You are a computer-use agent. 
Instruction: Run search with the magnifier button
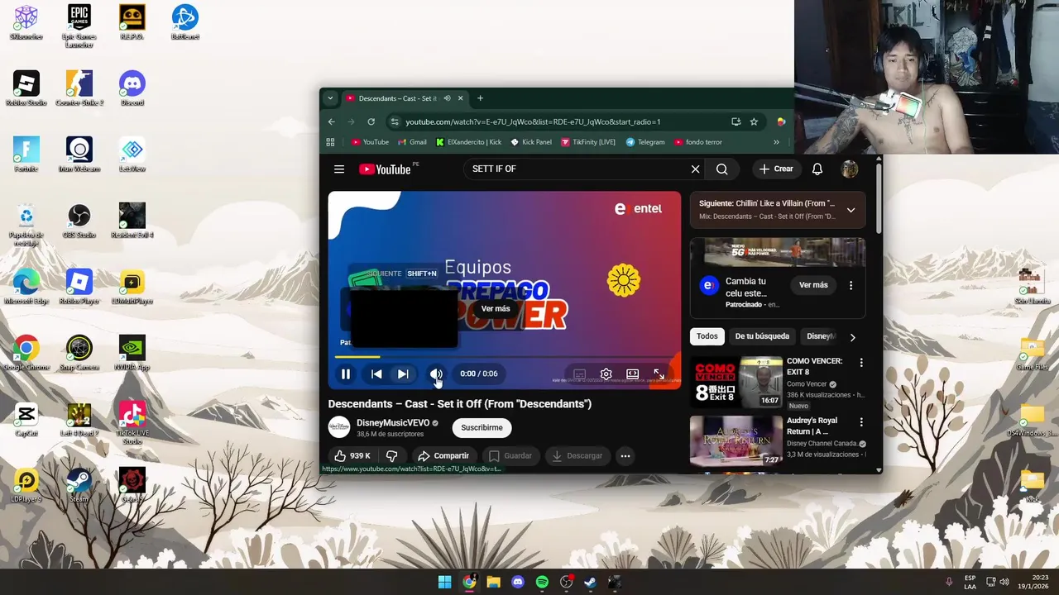[x=722, y=169]
